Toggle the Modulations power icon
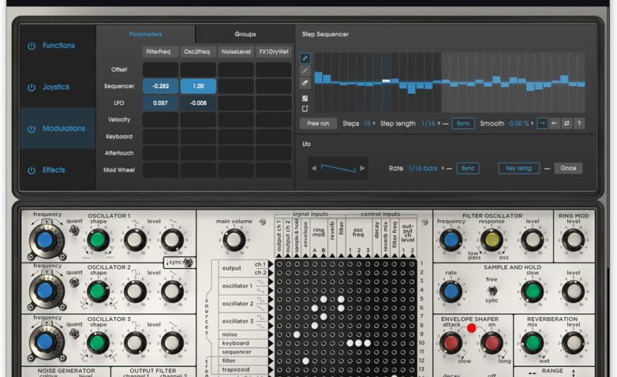This screenshot has width=617, height=377. [32, 129]
